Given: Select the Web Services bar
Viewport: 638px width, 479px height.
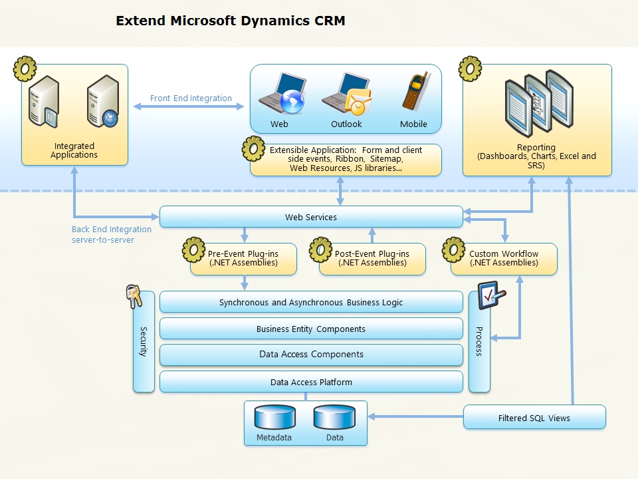Looking at the screenshot, I should 311,217.
